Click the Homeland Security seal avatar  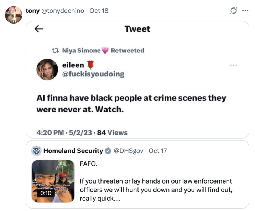[36, 151]
